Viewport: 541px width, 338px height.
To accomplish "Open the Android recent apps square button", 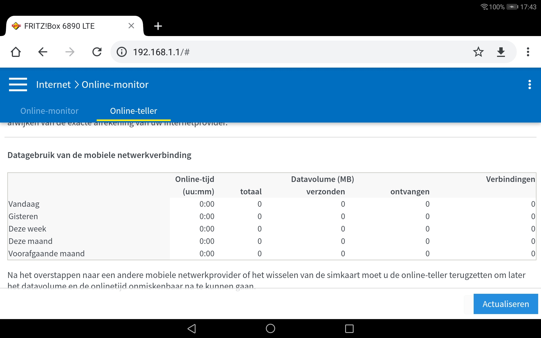I will point(349,328).
